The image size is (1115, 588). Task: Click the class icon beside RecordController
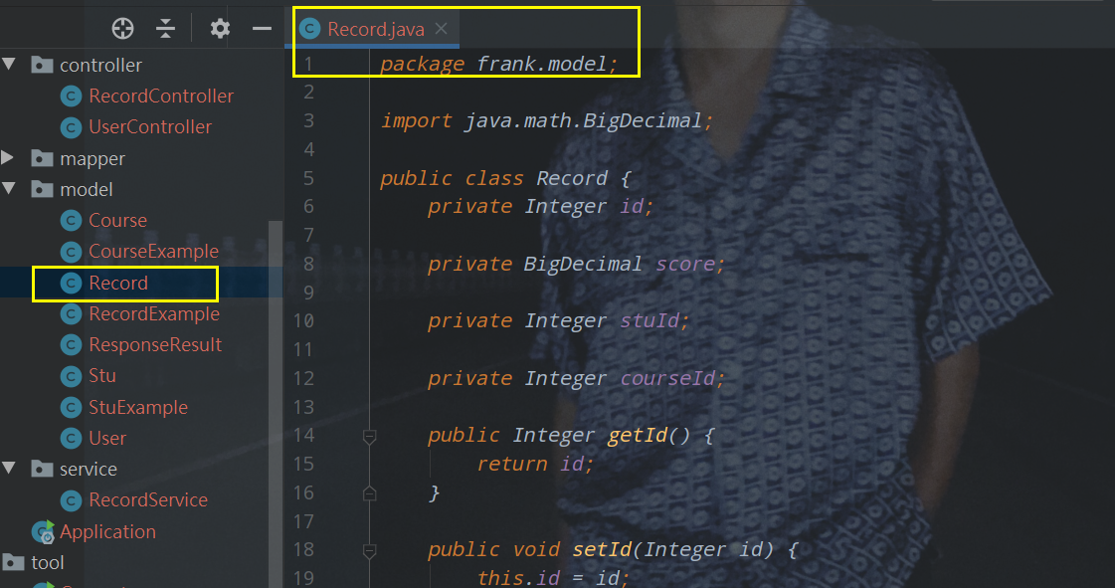click(71, 96)
